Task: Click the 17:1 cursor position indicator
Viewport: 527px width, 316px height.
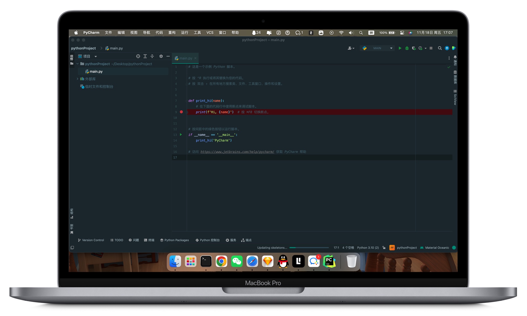Action: tap(336, 248)
